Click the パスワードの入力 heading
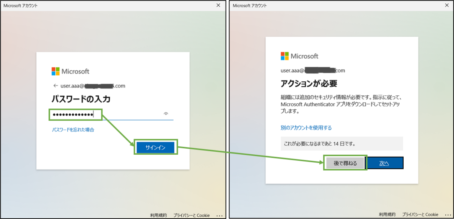 (81, 99)
